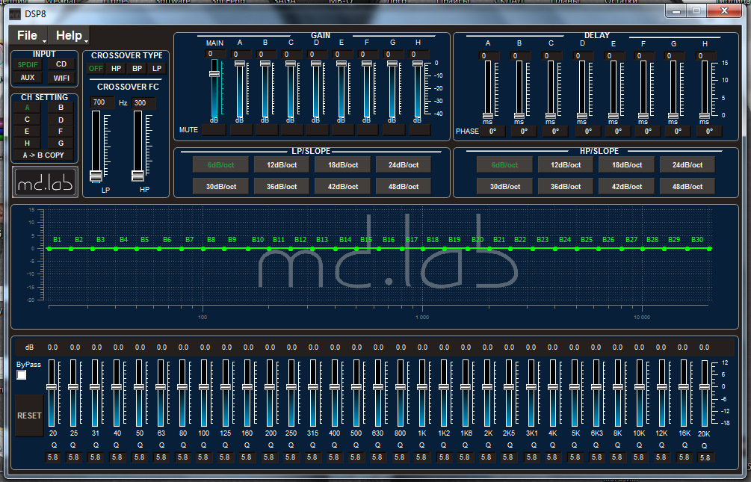Click the 20 Hz EQ band slider handle
This screenshot has width=751, height=482.
[52, 386]
